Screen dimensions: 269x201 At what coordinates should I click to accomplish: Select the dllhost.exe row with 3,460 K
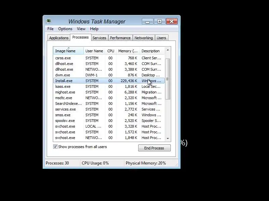109,64
